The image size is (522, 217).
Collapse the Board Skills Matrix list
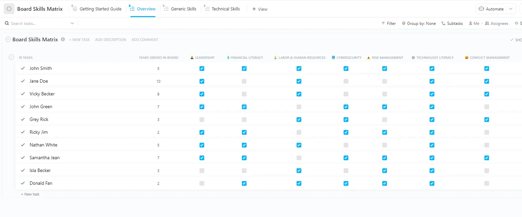[x=8, y=39]
